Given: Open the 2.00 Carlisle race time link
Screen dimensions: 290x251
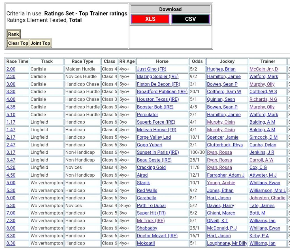Looking at the screenshot, I should [11, 69].
